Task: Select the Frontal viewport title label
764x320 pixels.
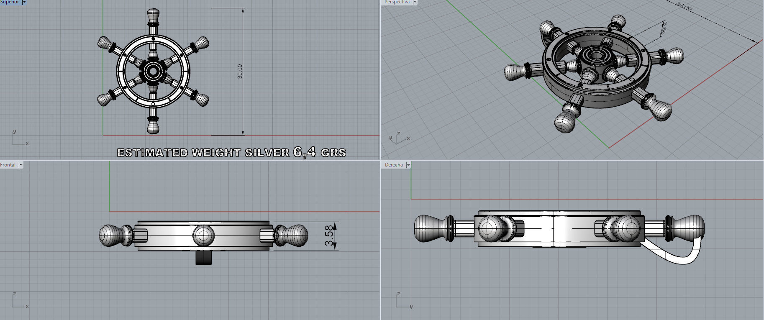Action: 8,165
